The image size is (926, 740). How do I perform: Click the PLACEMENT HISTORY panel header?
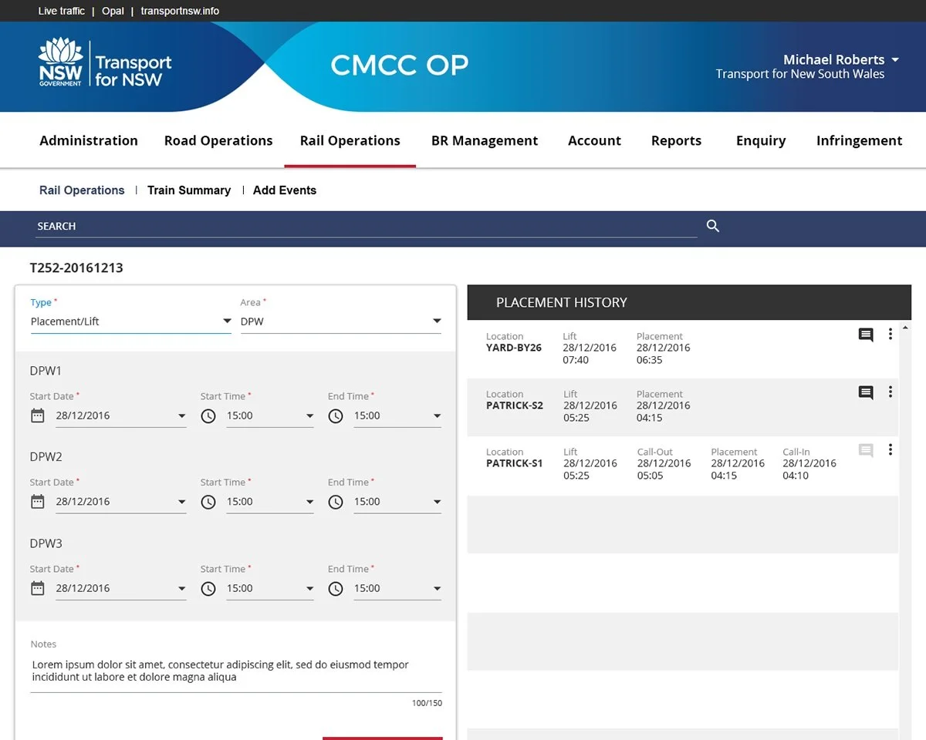(689, 302)
